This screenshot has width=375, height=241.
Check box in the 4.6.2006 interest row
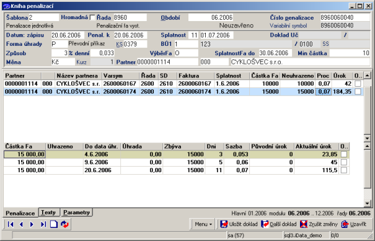(343, 154)
